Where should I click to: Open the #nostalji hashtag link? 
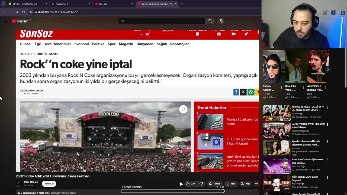(65, 193)
